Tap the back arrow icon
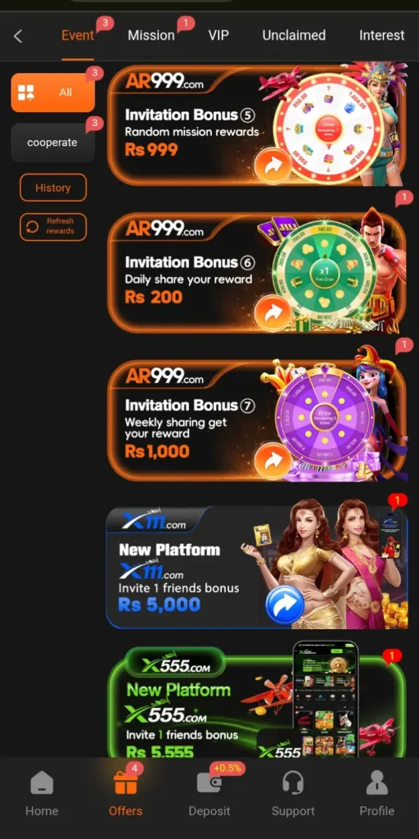 (18, 36)
